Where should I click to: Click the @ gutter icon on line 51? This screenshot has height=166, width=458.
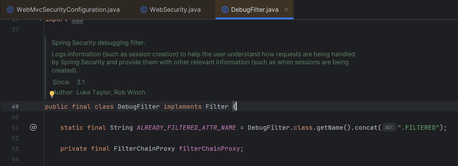tap(33, 128)
